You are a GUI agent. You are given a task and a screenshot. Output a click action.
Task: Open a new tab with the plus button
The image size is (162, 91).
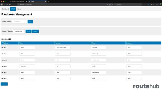[48, 2]
